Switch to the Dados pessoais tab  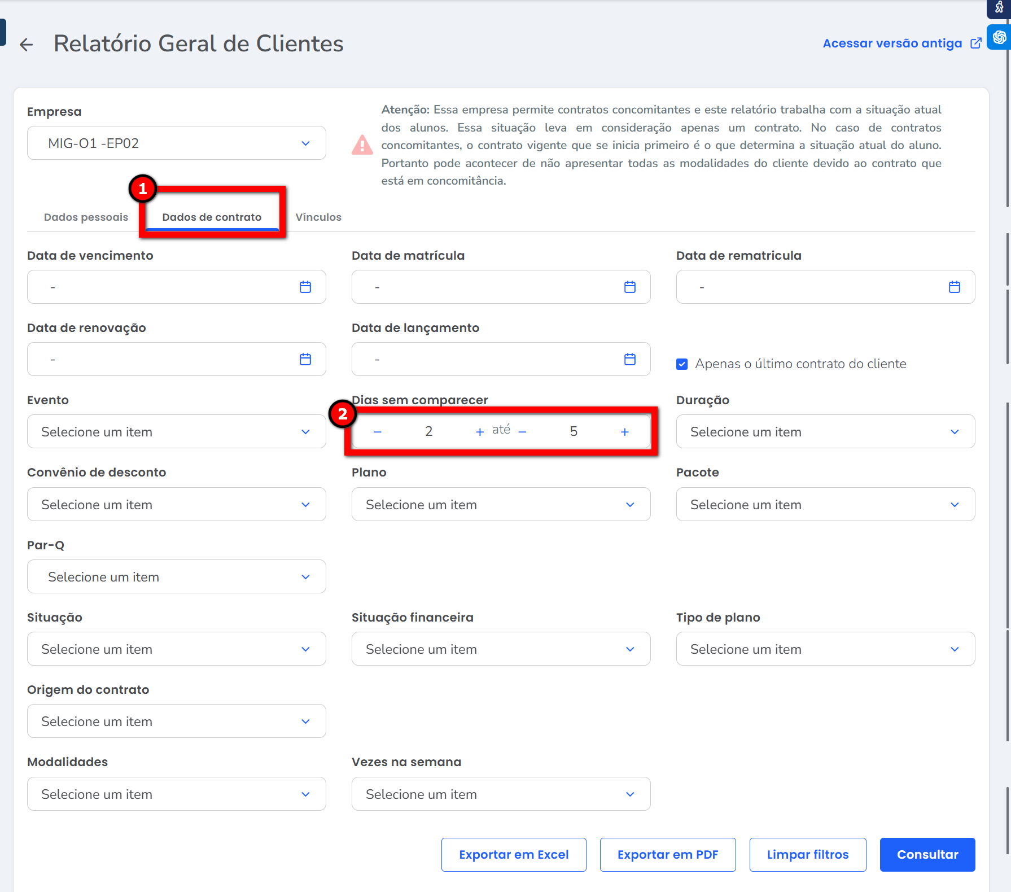point(86,217)
